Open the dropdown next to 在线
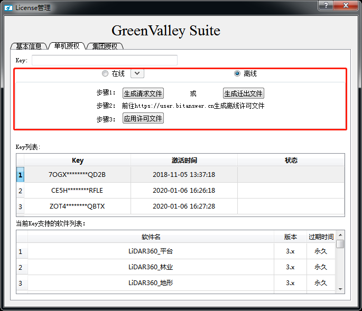362x311 pixels. pyautogui.click(x=137, y=73)
